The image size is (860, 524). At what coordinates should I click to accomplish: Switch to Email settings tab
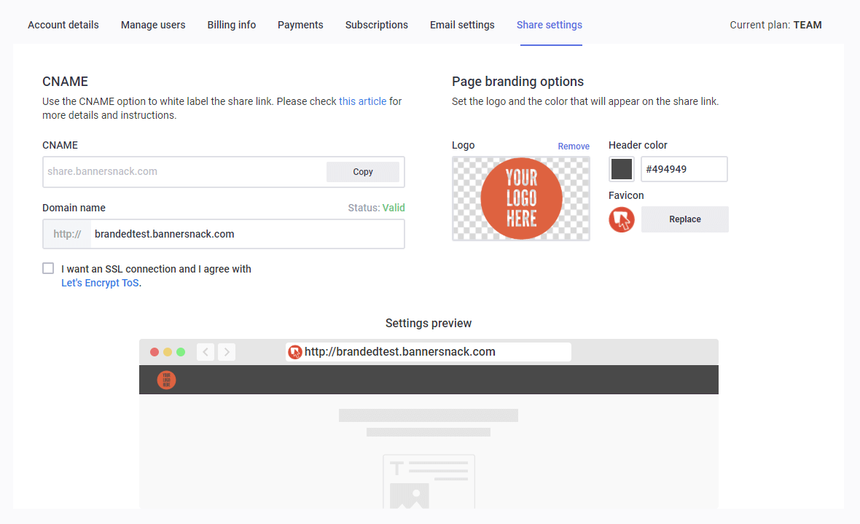[x=462, y=25]
